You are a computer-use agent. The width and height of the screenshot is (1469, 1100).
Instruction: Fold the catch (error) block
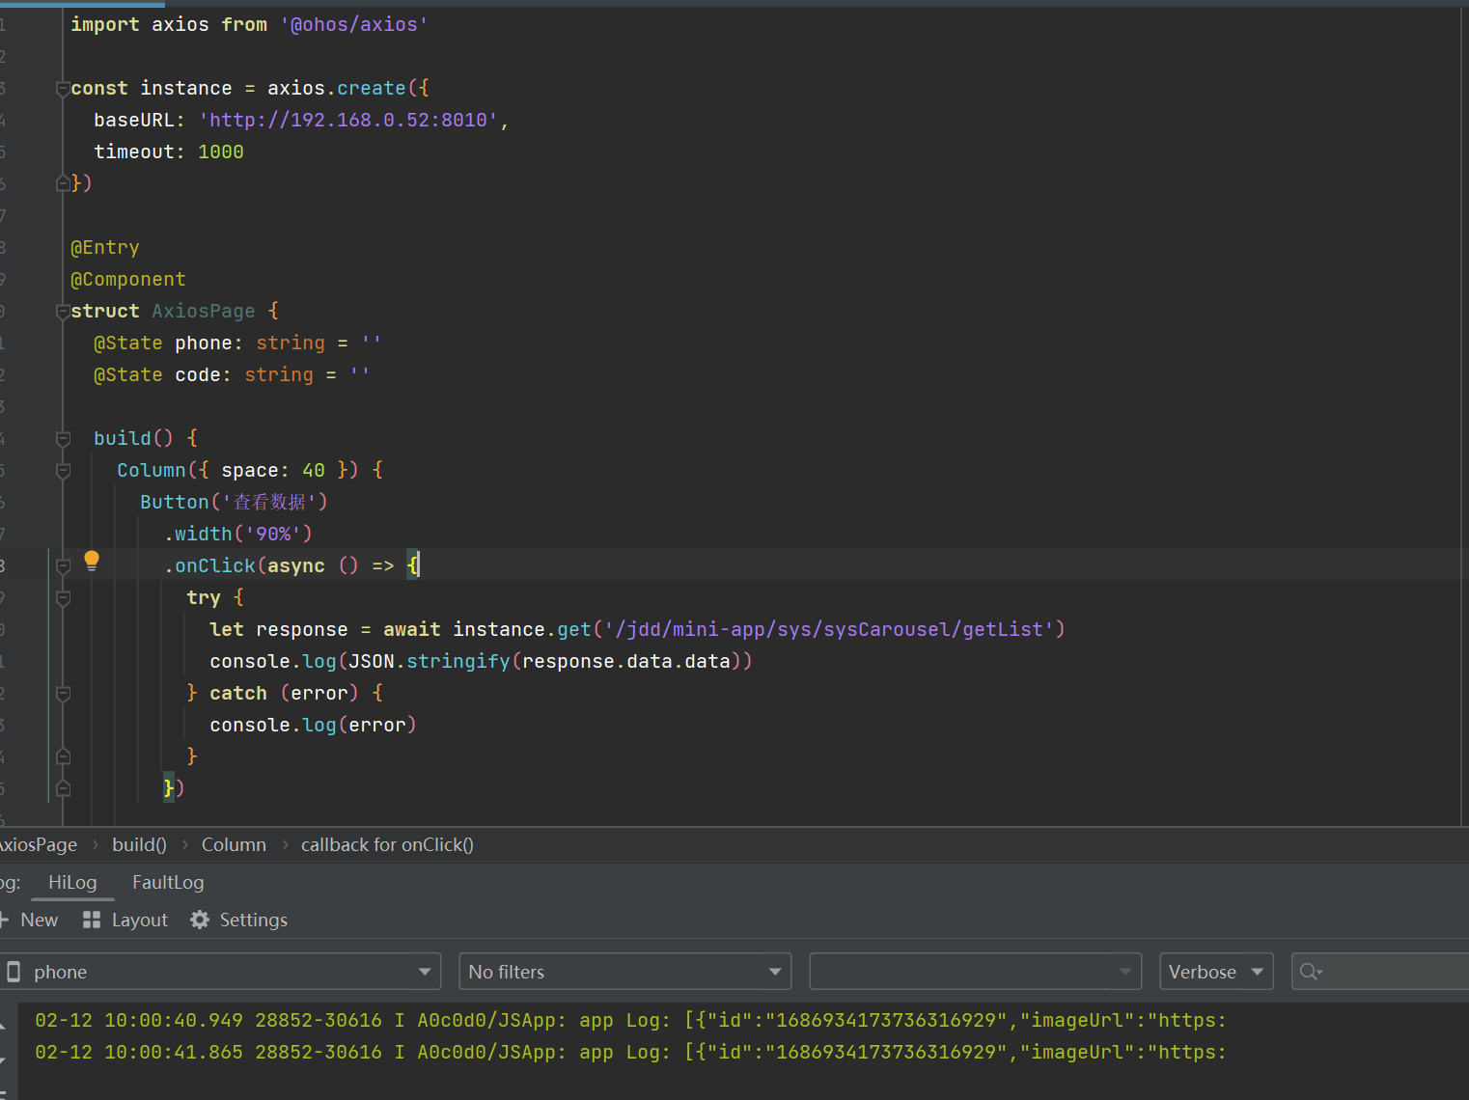[63, 693]
